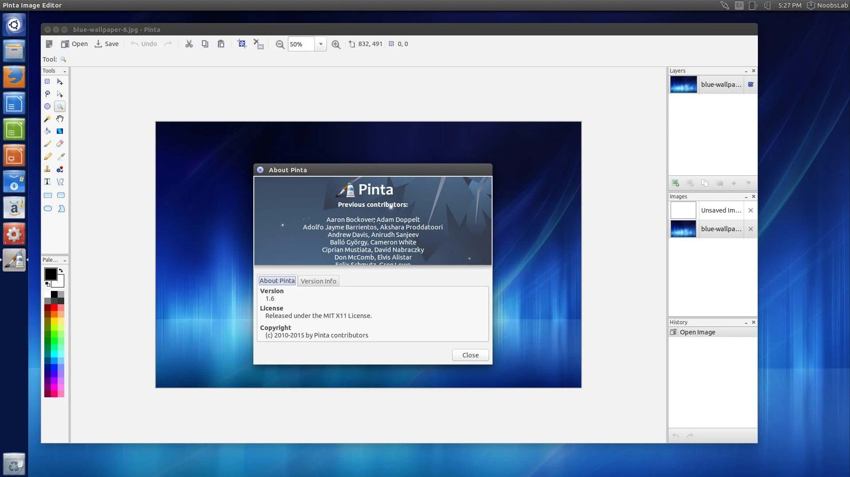Zoom out with the minus magnifier
This screenshot has height=477, width=850.
(280, 44)
